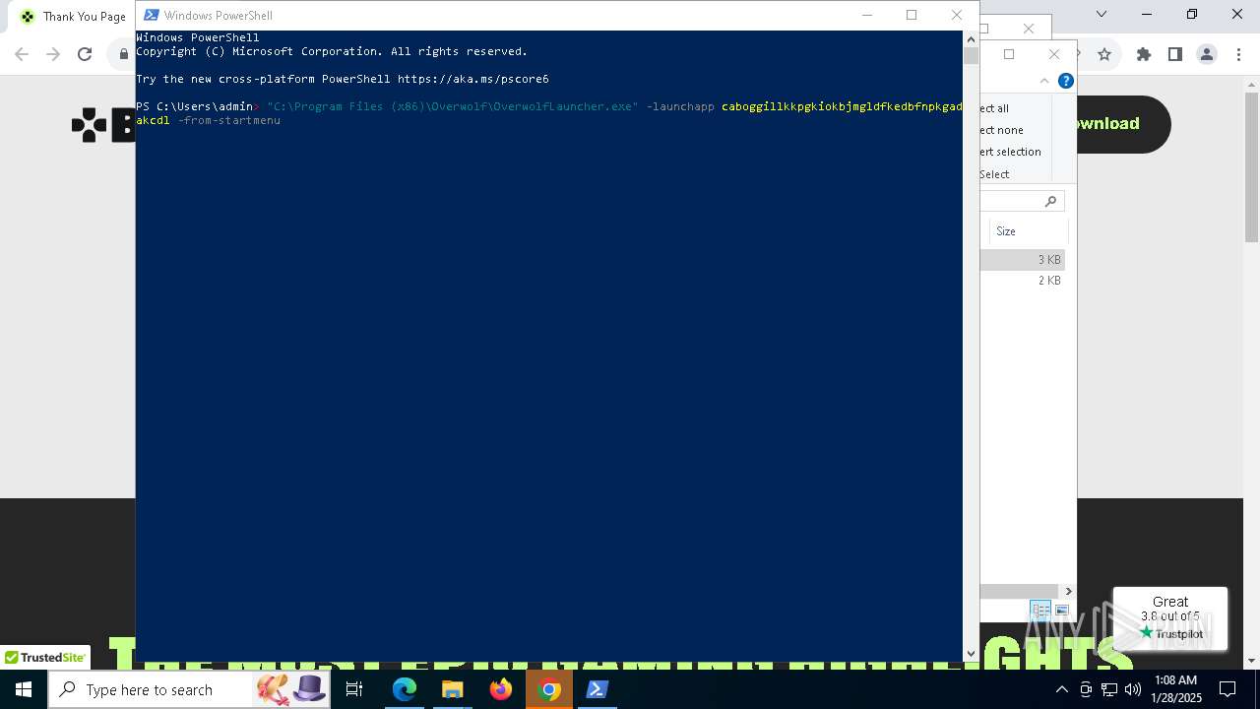1260x709 pixels.
Task: Click the Meet Now tray icon
Action: point(1086,689)
